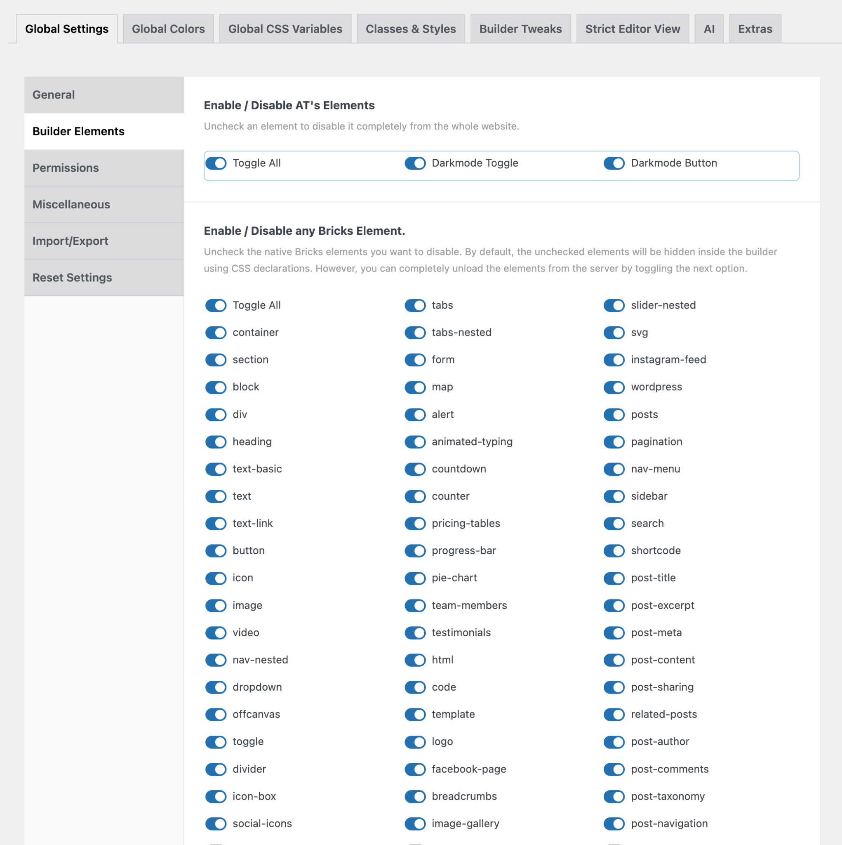
Task: Toggle all AT's elements switch
Action: click(216, 163)
